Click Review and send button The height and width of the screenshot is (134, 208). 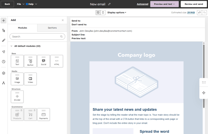[x=194, y=4]
